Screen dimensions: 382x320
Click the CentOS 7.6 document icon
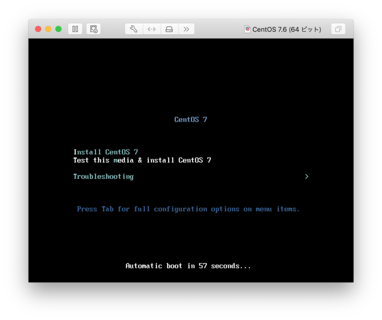[x=247, y=29]
